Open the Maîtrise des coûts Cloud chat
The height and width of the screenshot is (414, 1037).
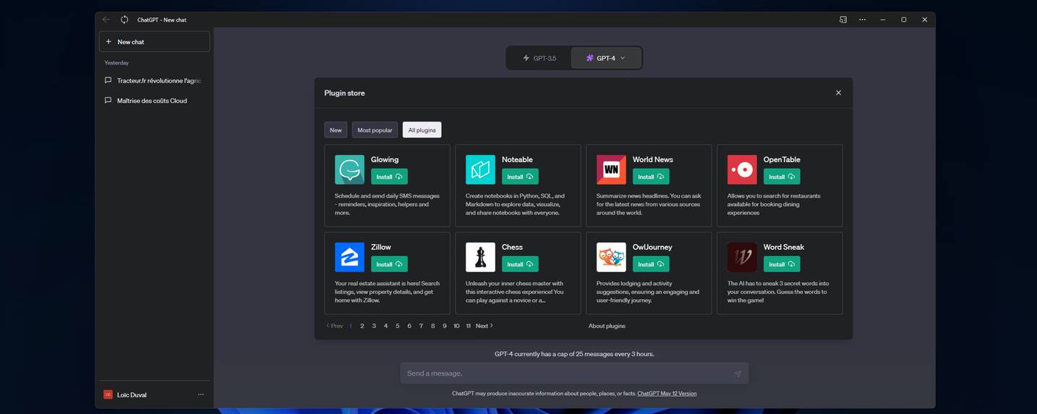(154, 101)
